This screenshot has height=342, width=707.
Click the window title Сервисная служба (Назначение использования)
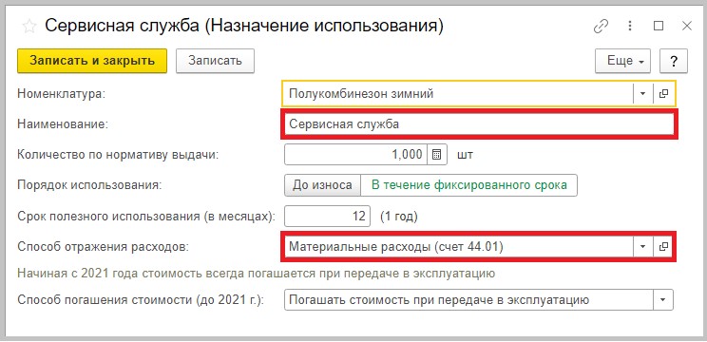(x=244, y=27)
